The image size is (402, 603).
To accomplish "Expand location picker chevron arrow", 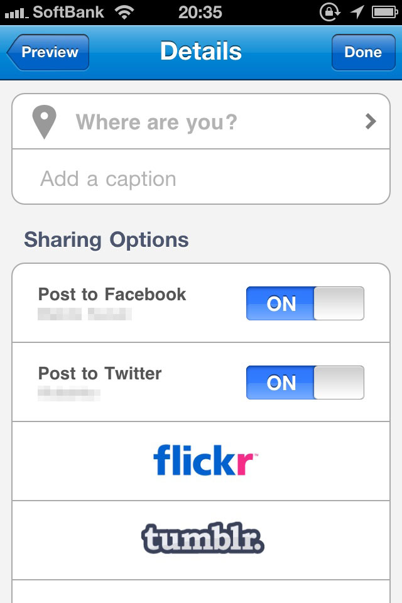I will [371, 121].
